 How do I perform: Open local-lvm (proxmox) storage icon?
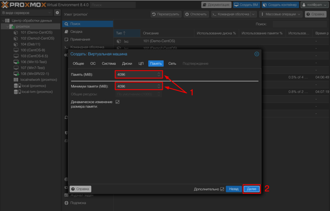point(16,92)
